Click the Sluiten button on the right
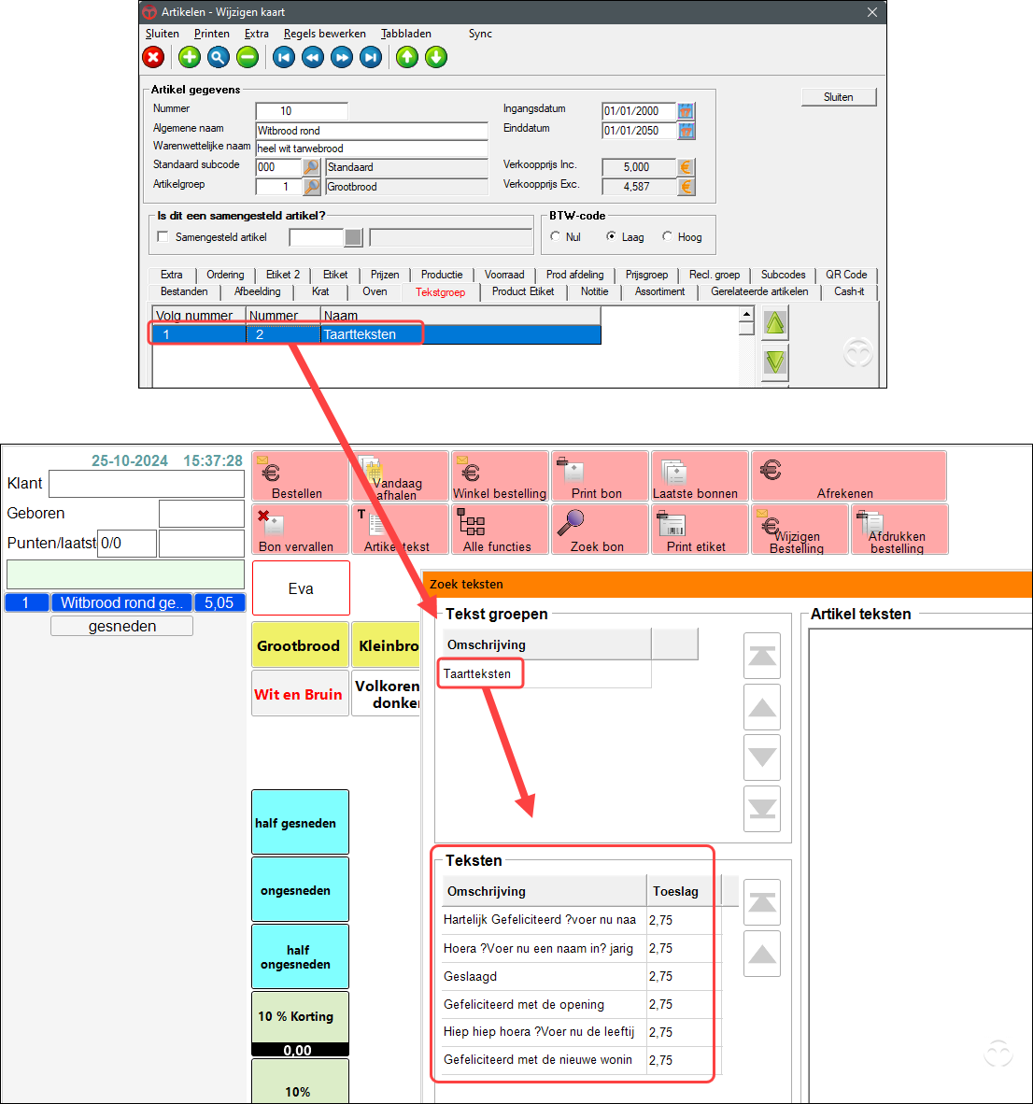The height and width of the screenshot is (1104, 1033). click(839, 97)
